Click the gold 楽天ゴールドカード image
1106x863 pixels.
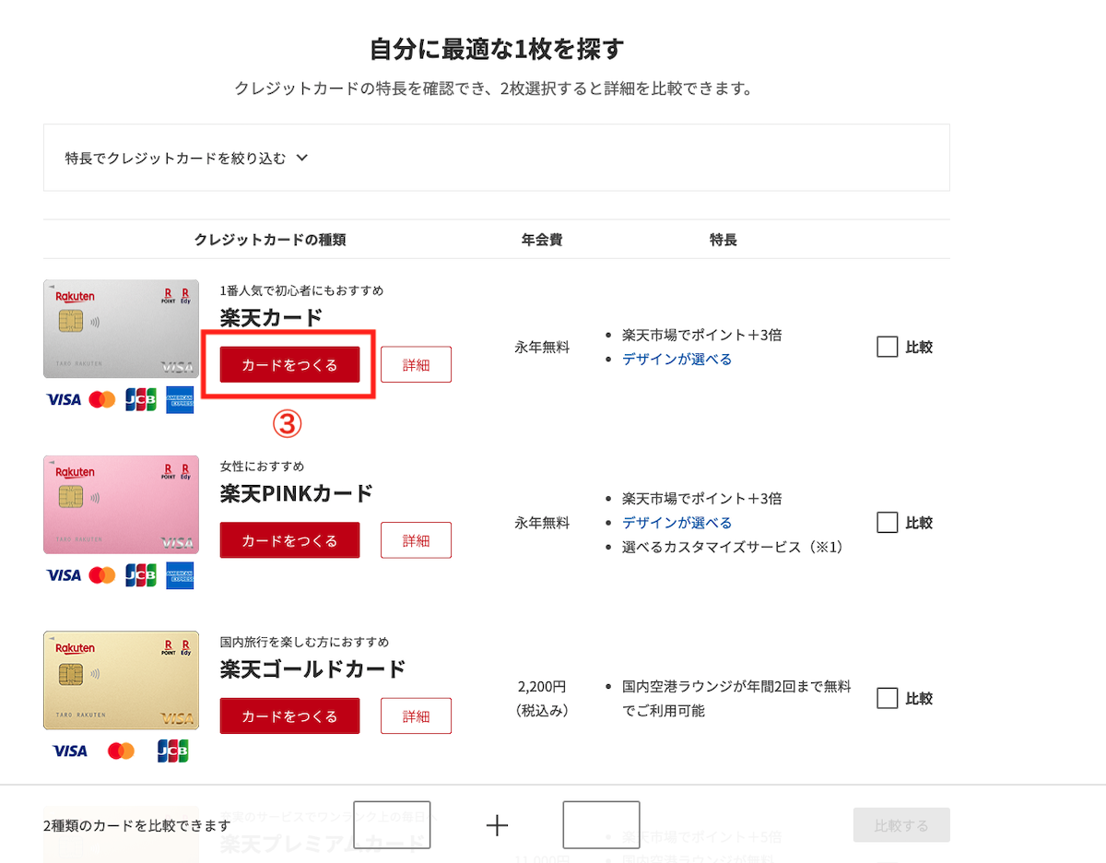(121, 680)
